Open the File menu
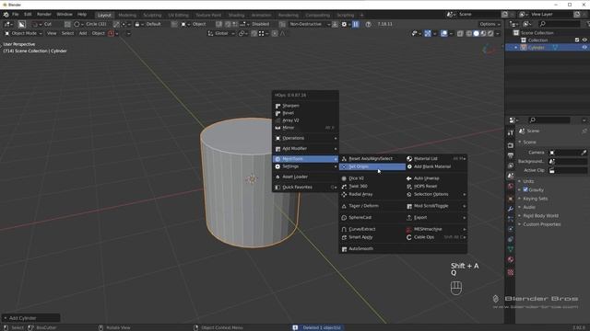This screenshot has height=331, width=590. pos(15,15)
